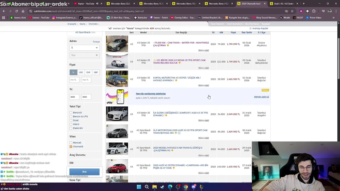Click the blue Ara search button
This screenshot has width=340, height=191.
[x=84, y=172]
